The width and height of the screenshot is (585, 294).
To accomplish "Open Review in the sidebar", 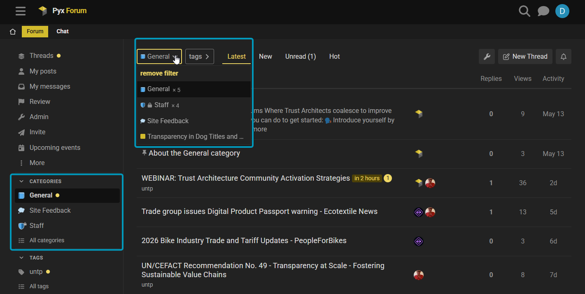I will (40, 101).
